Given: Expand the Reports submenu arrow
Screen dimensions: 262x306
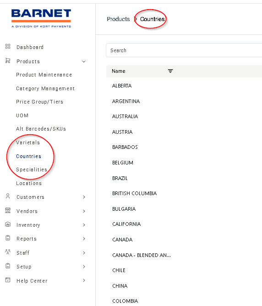Looking at the screenshot, I should (x=84, y=239).
